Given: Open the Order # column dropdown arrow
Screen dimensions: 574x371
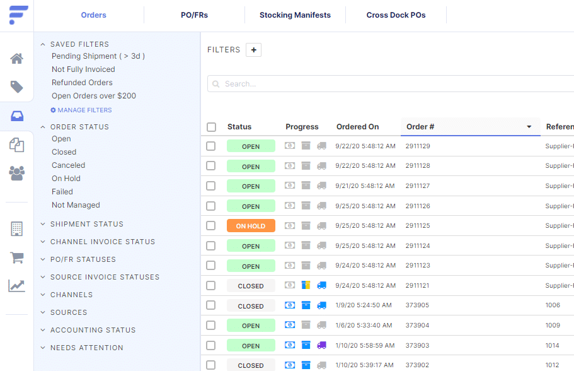Looking at the screenshot, I should 529,127.
